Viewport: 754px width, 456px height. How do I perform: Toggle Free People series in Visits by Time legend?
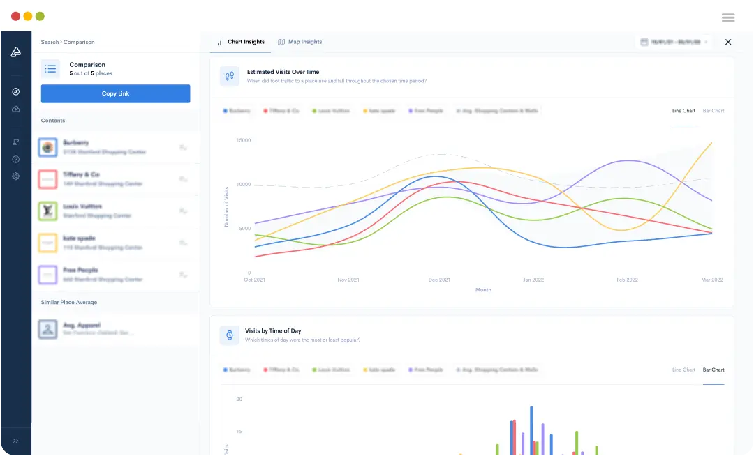pyautogui.click(x=426, y=370)
